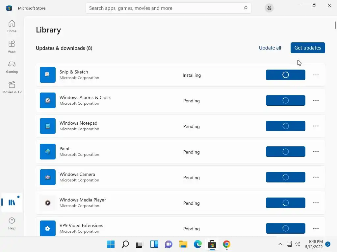Screen dimensions: 337x252
Task: Open Help from the sidebar
Action: click(x=12, y=223)
